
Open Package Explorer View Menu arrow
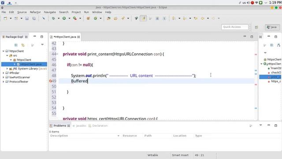tap(42, 44)
